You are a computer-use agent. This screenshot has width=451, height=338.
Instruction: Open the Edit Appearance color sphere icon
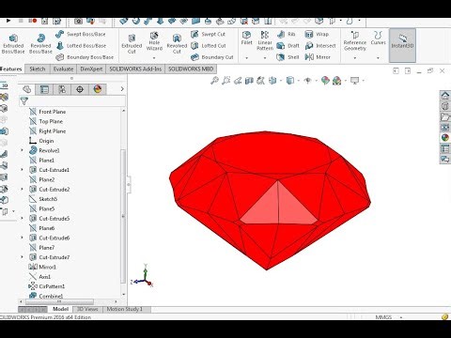[325, 81]
